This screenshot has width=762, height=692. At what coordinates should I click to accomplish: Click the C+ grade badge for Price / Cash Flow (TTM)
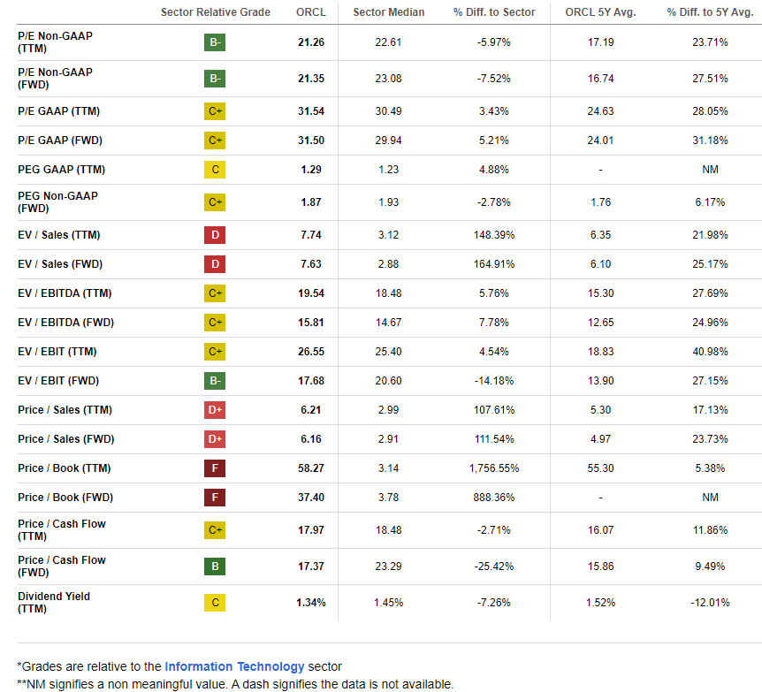[x=215, y=530]
